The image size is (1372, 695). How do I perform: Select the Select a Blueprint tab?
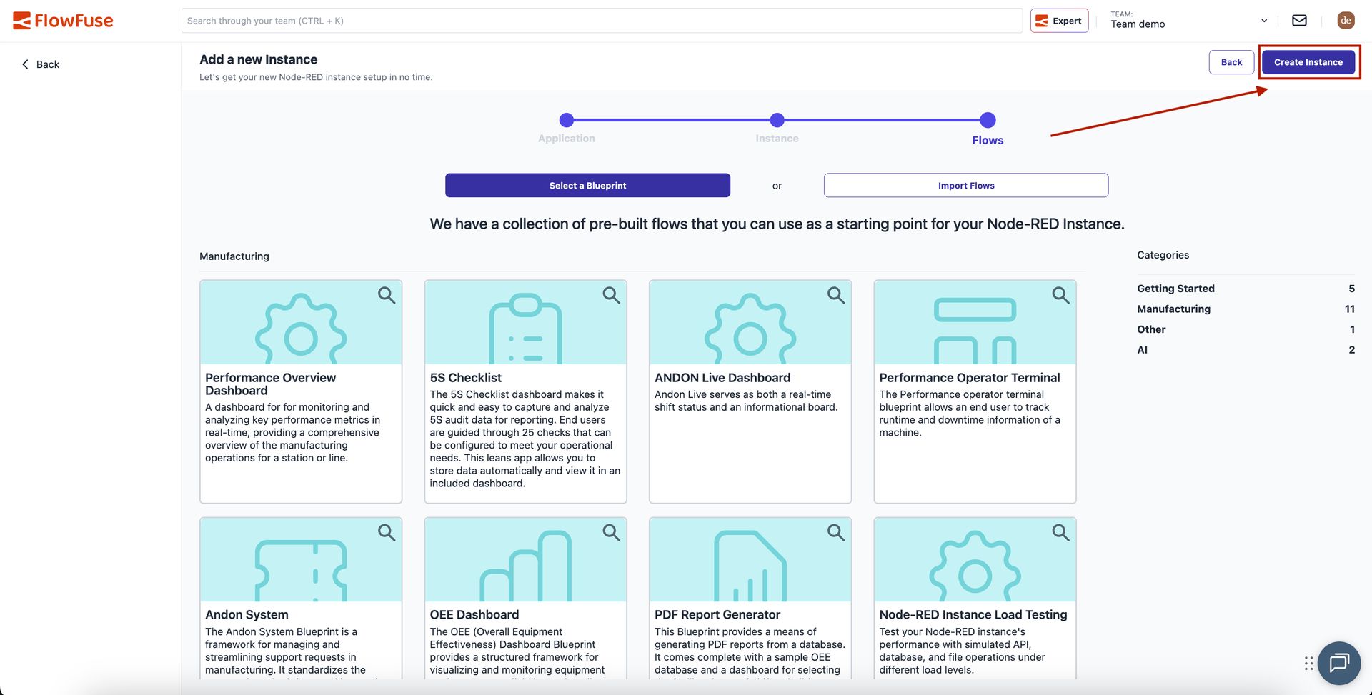click(587, 186)
